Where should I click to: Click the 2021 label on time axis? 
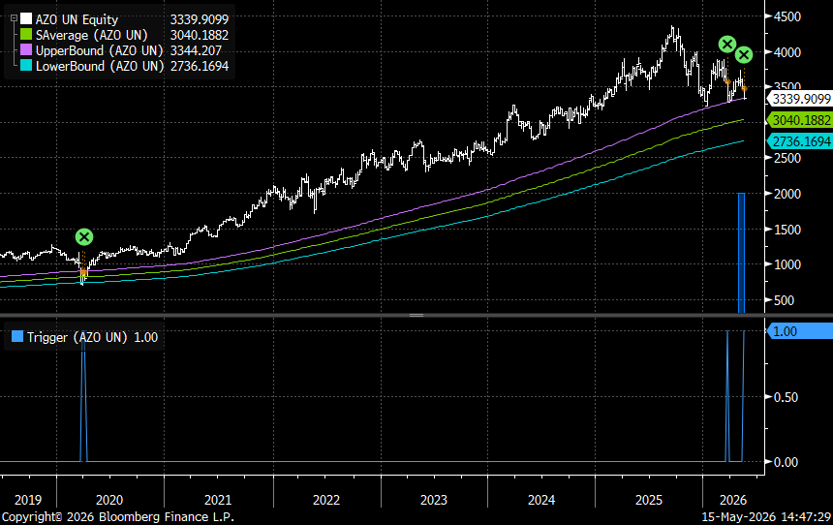[218, 500]
